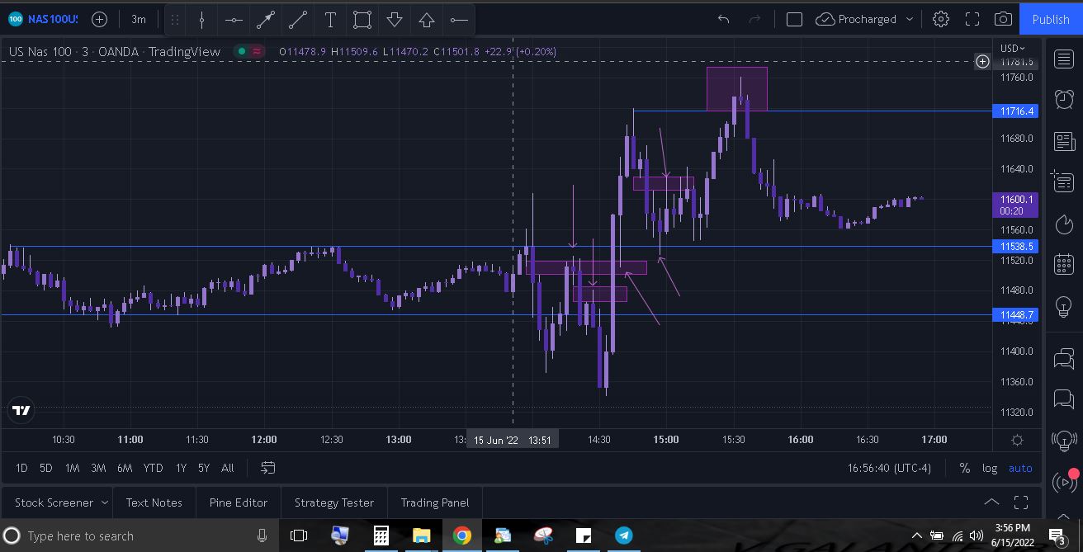Click the plus button on price crosshair
The width and height of the screenshot is (1083, 552).
click(x=982, y=61)
